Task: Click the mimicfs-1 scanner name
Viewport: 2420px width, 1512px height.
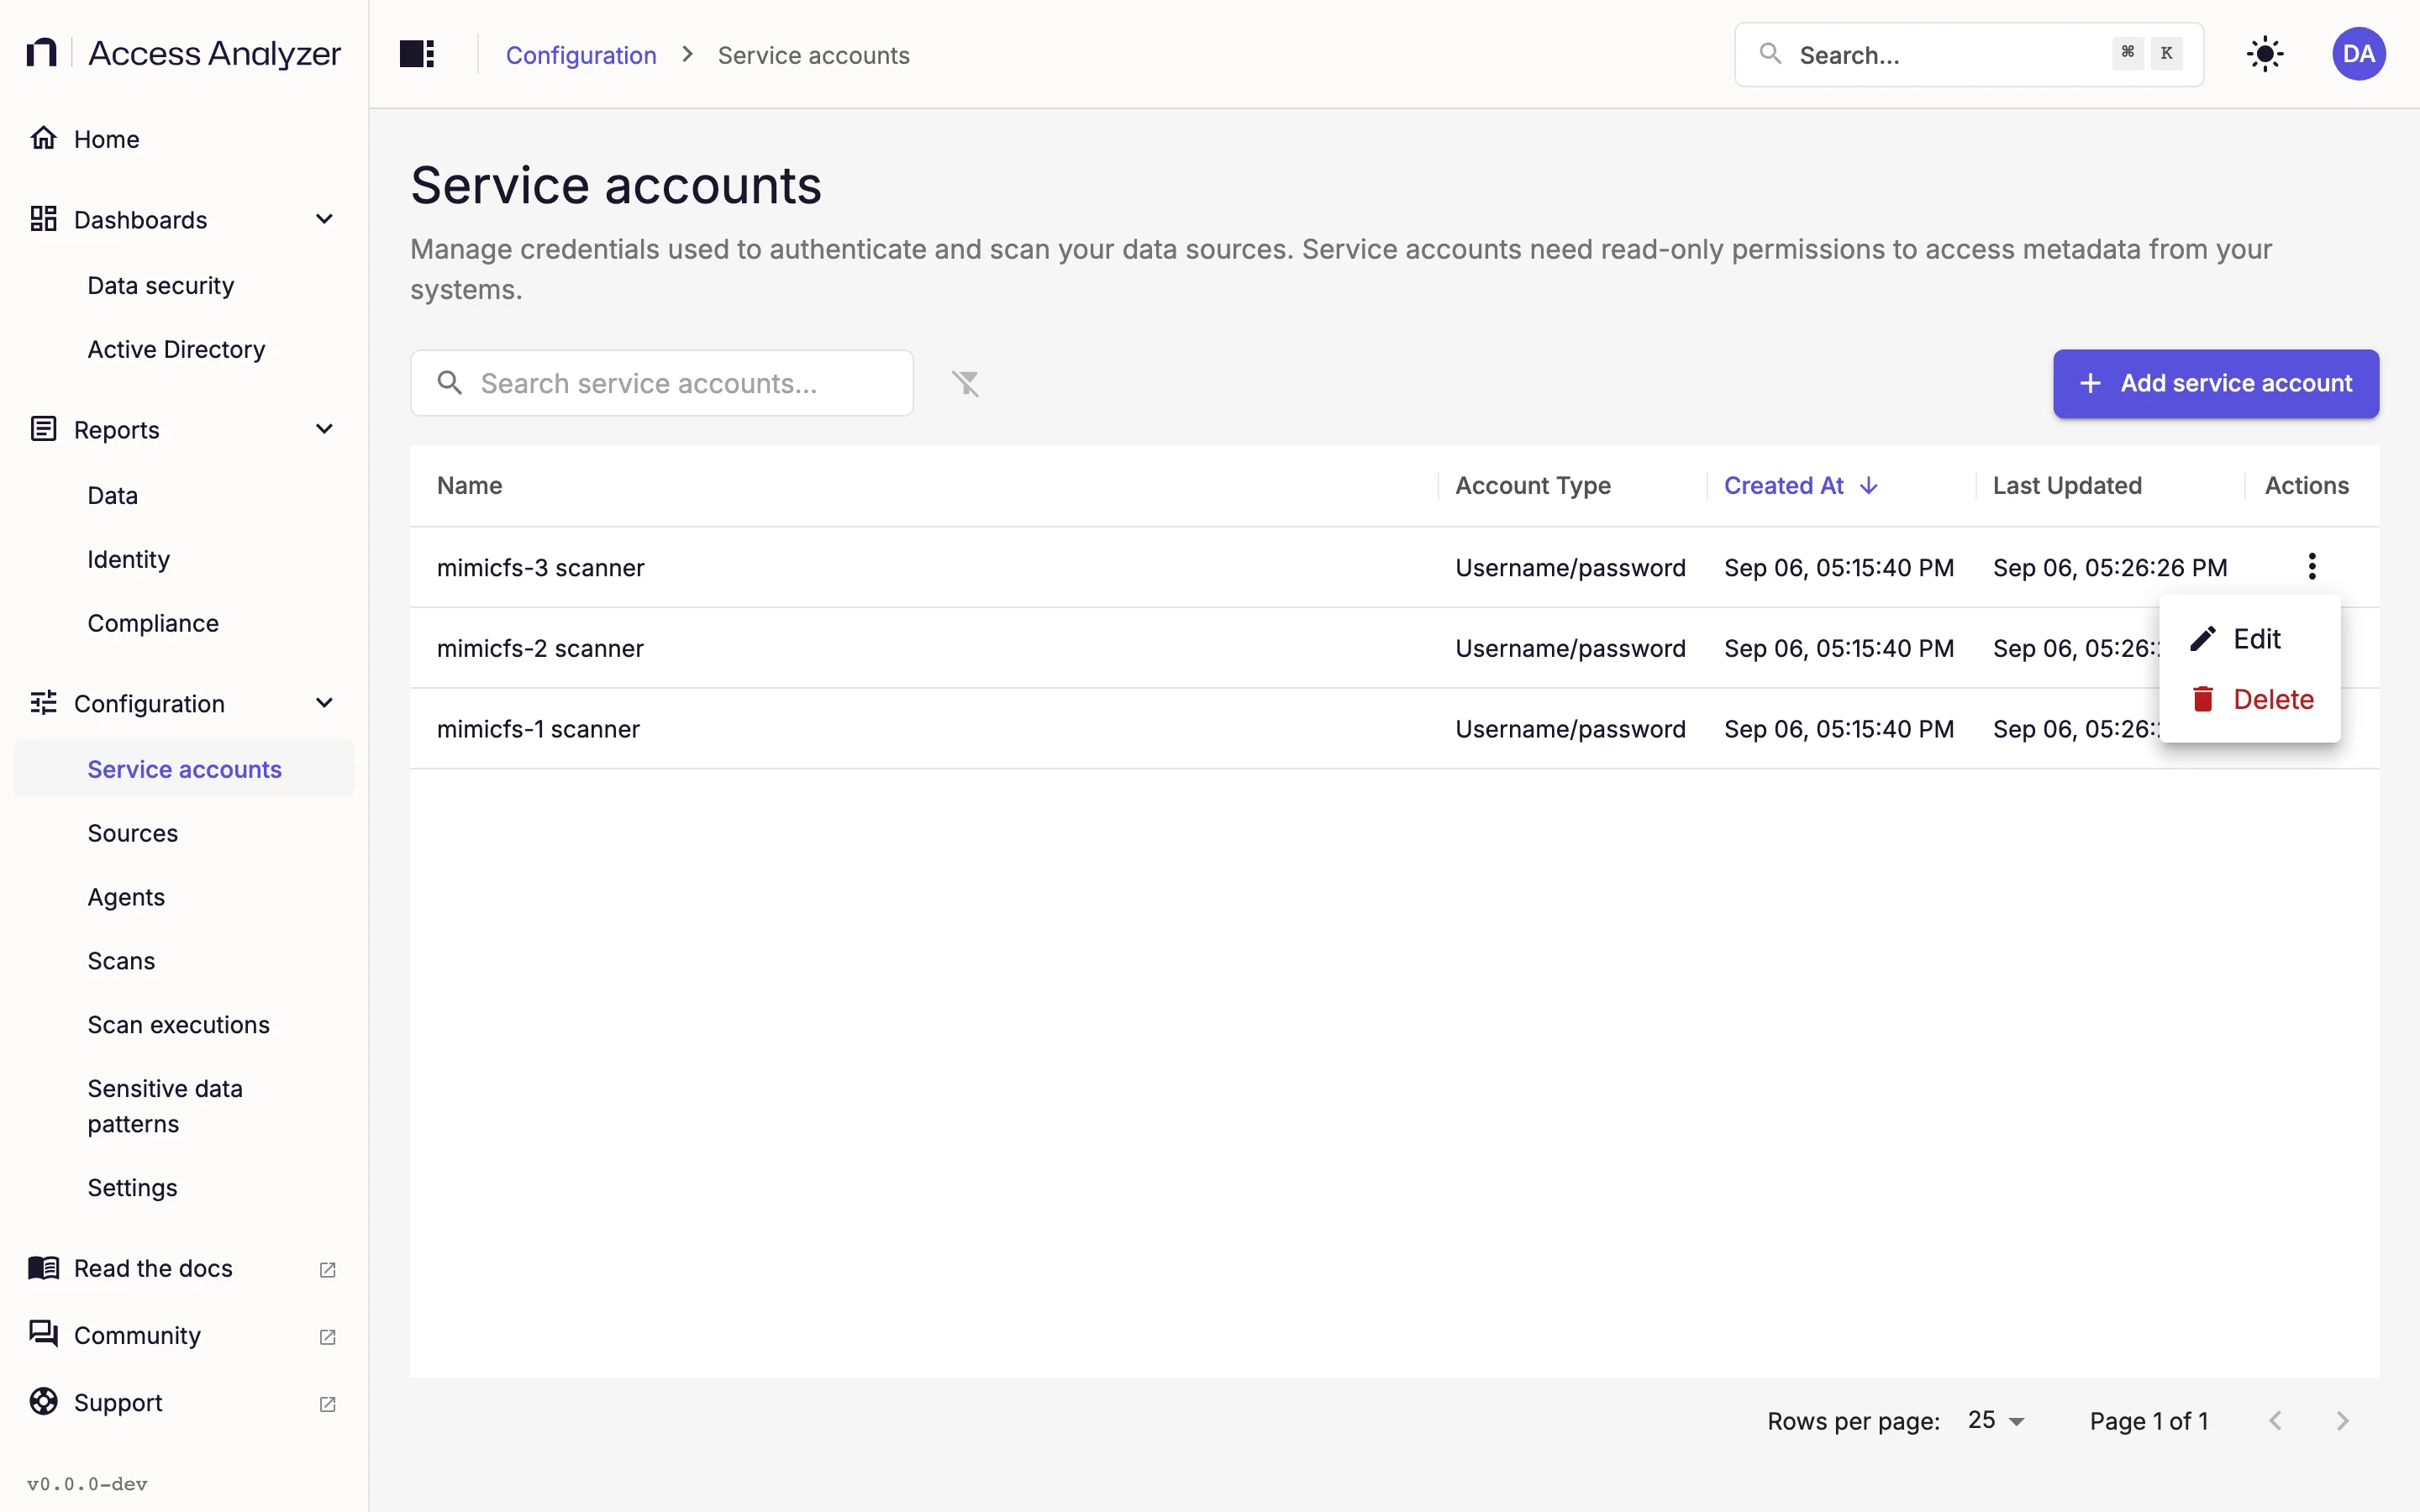Action: (538, 730)
